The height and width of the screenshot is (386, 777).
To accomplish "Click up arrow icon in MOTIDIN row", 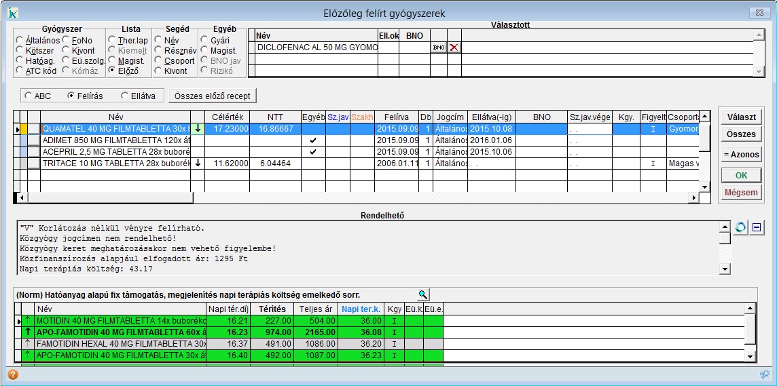I will (x=29, y=321).
